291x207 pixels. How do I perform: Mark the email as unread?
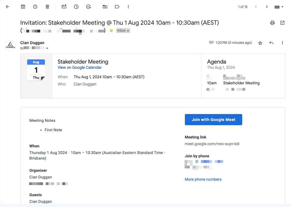point(64,7)
